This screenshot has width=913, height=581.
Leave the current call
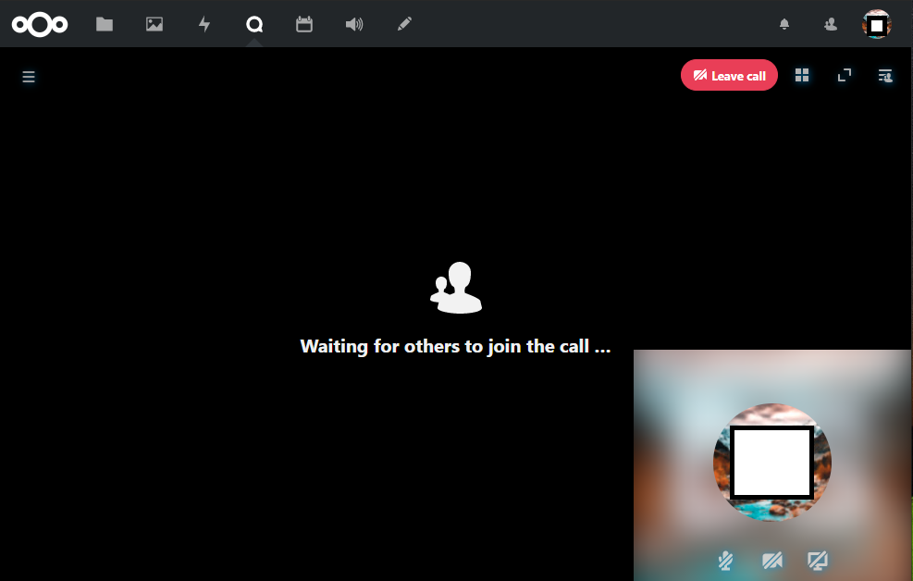pyautogui.click(x=729, y=75)
